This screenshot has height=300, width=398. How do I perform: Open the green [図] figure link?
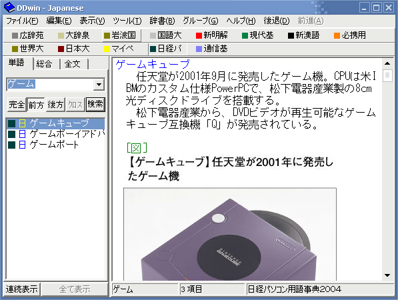click(x=137, y=148)
